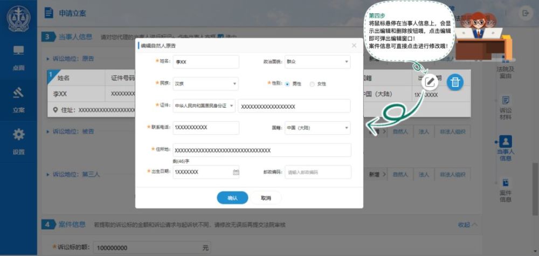Click the court emblem logo in sidebar
The image size is (539, 256).
(x=18, y=19)
